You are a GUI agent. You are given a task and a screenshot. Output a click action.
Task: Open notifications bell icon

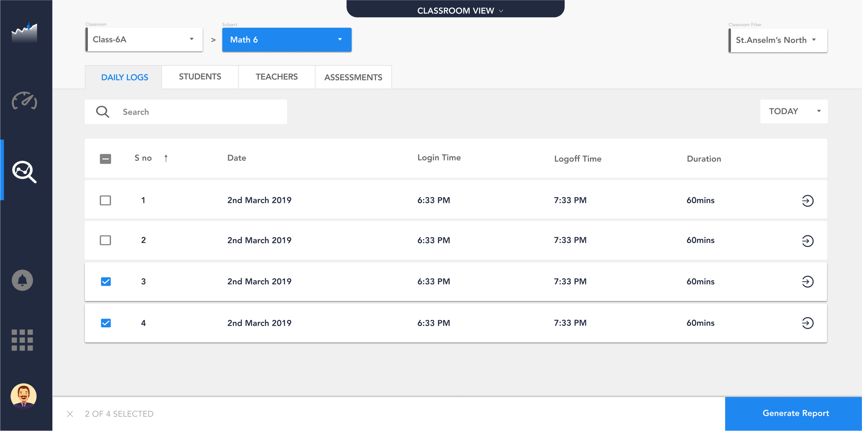click(x=22, y=280)
